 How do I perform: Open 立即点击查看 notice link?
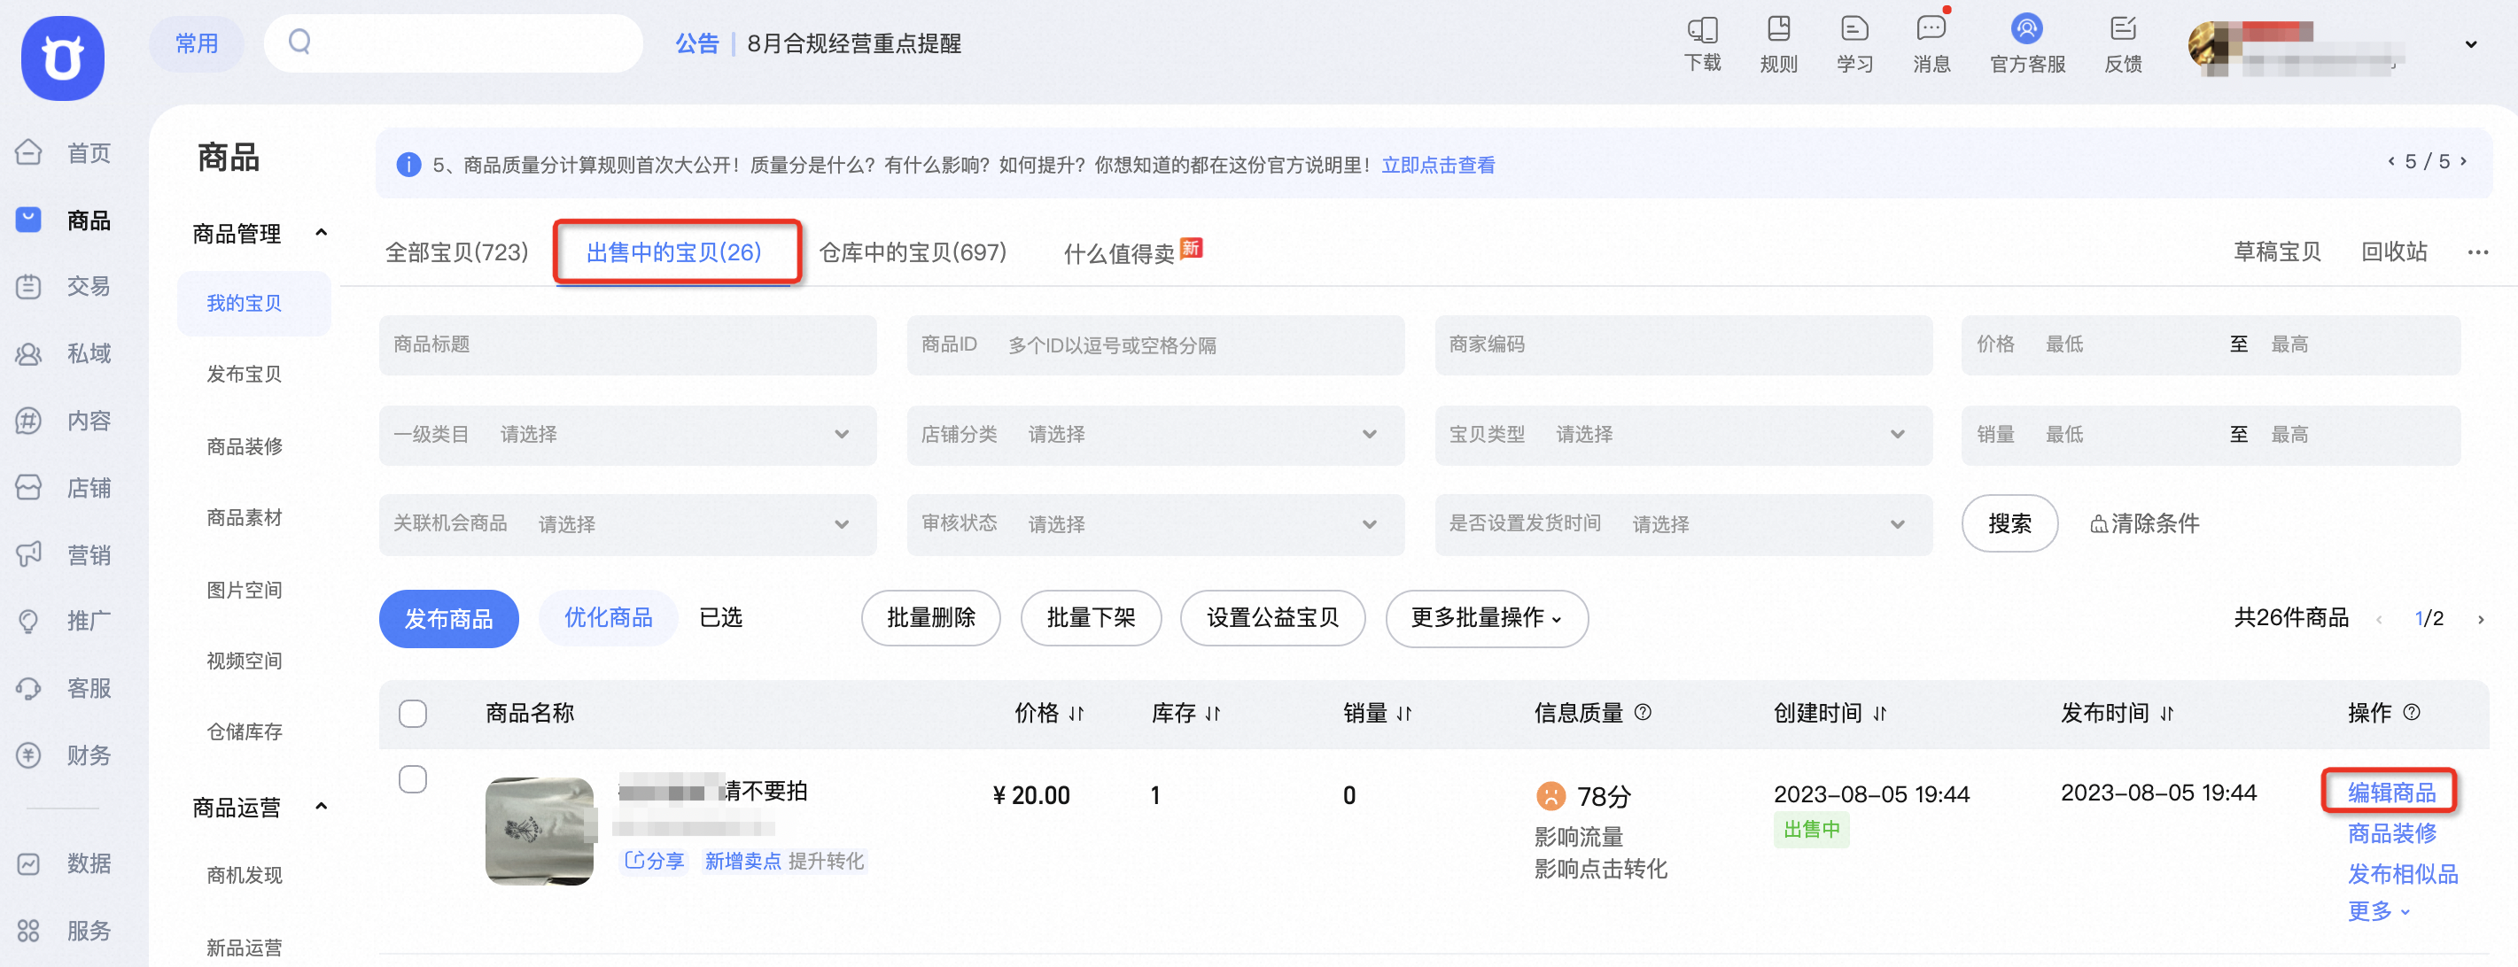coord(1438,165)
